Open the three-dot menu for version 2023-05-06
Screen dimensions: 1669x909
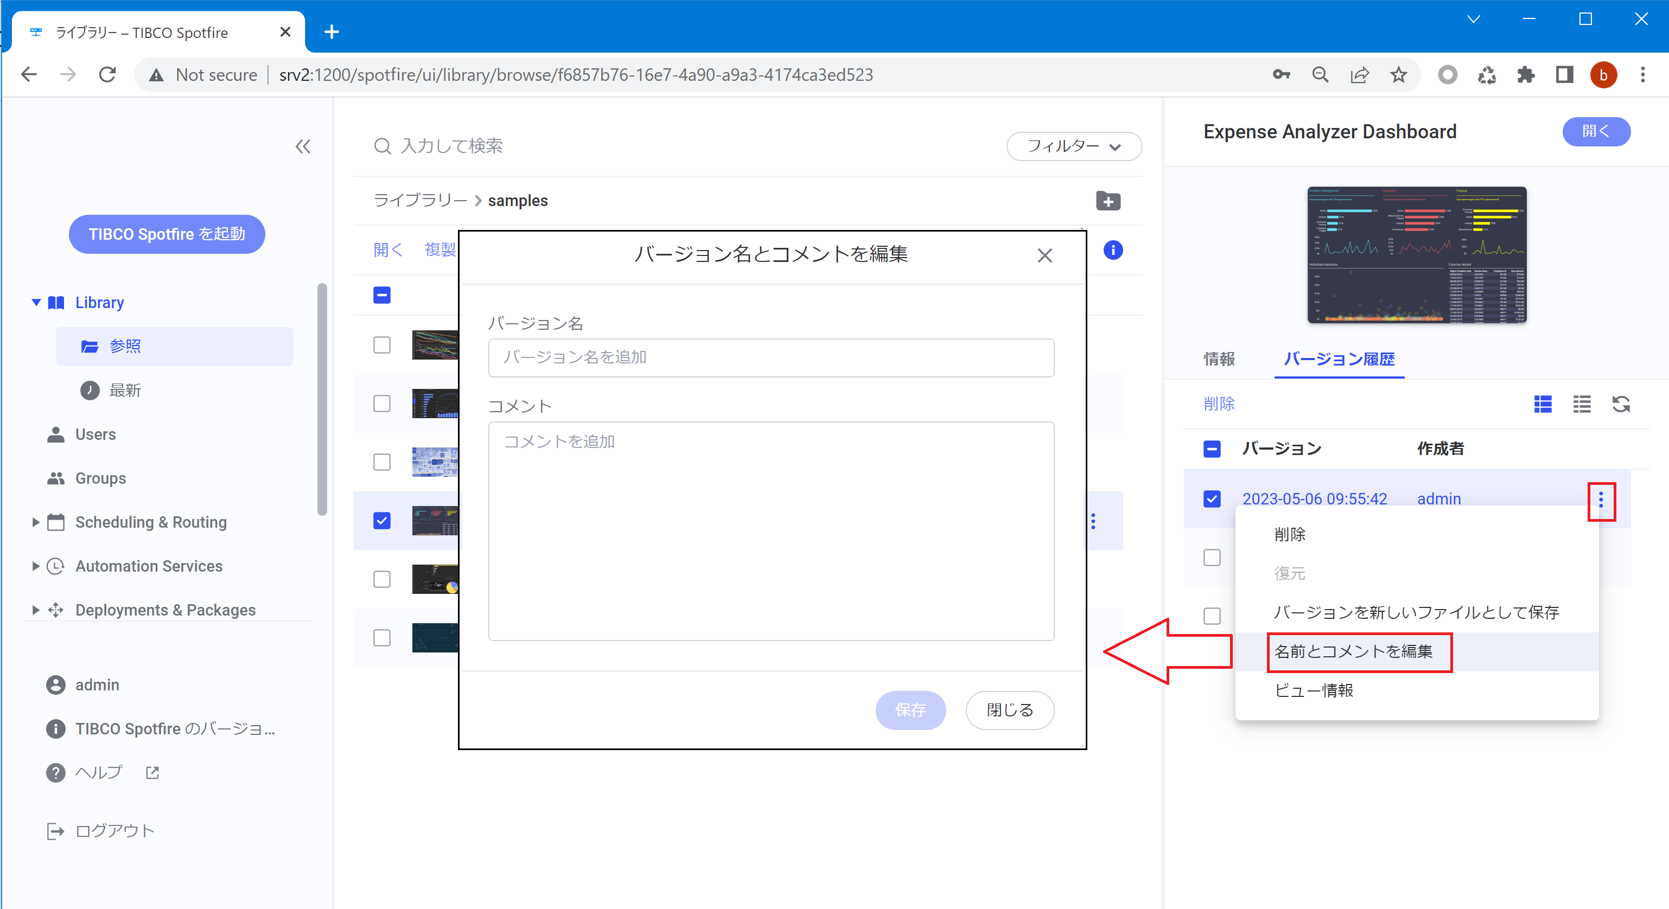click(1601, 499)
